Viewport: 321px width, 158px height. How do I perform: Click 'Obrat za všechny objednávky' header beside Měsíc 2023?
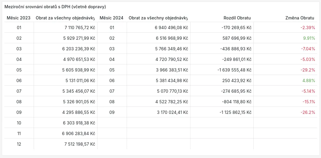(x=65, y=18)
